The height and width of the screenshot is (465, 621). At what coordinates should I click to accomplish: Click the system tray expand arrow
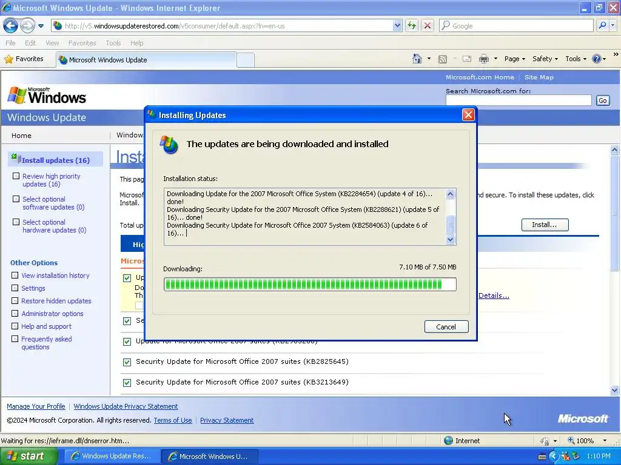[x=553, y=457]
